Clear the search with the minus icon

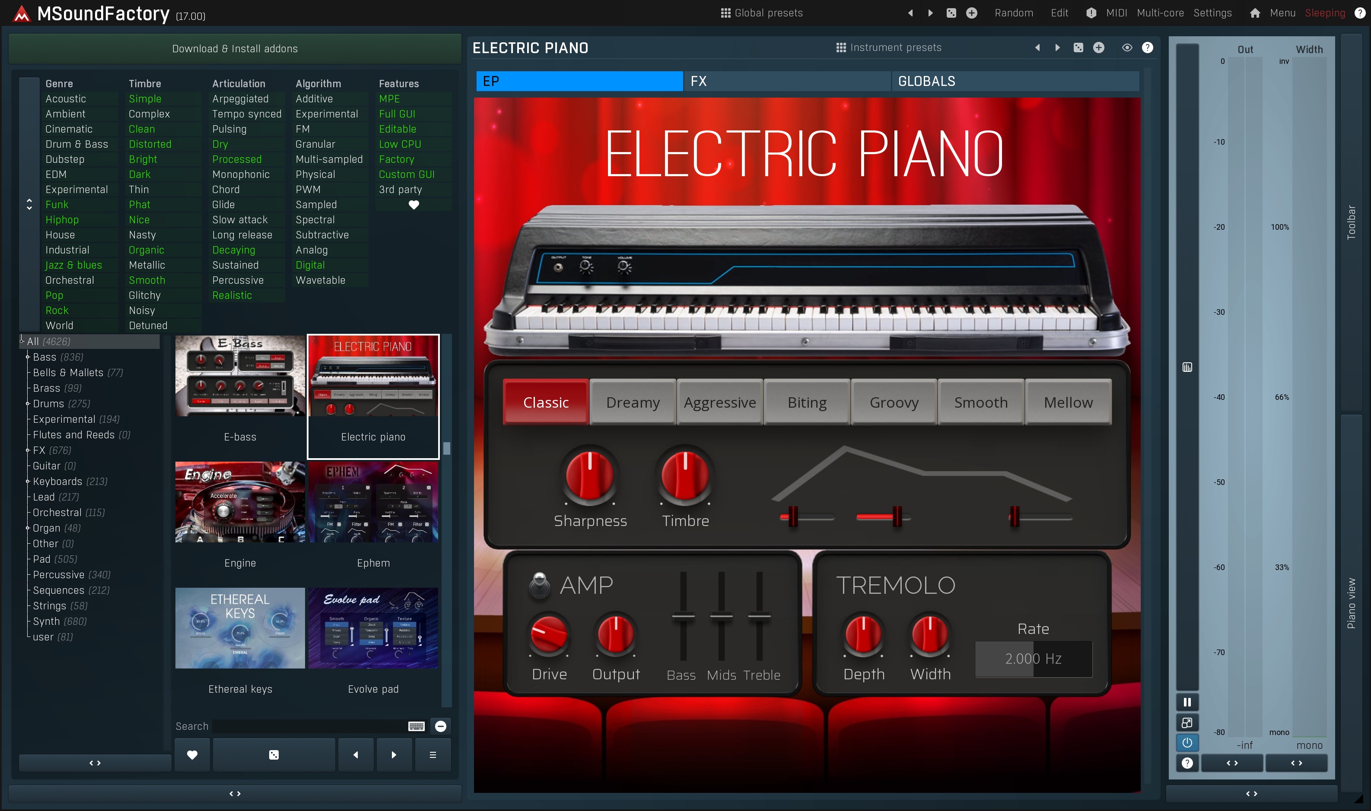441,726
